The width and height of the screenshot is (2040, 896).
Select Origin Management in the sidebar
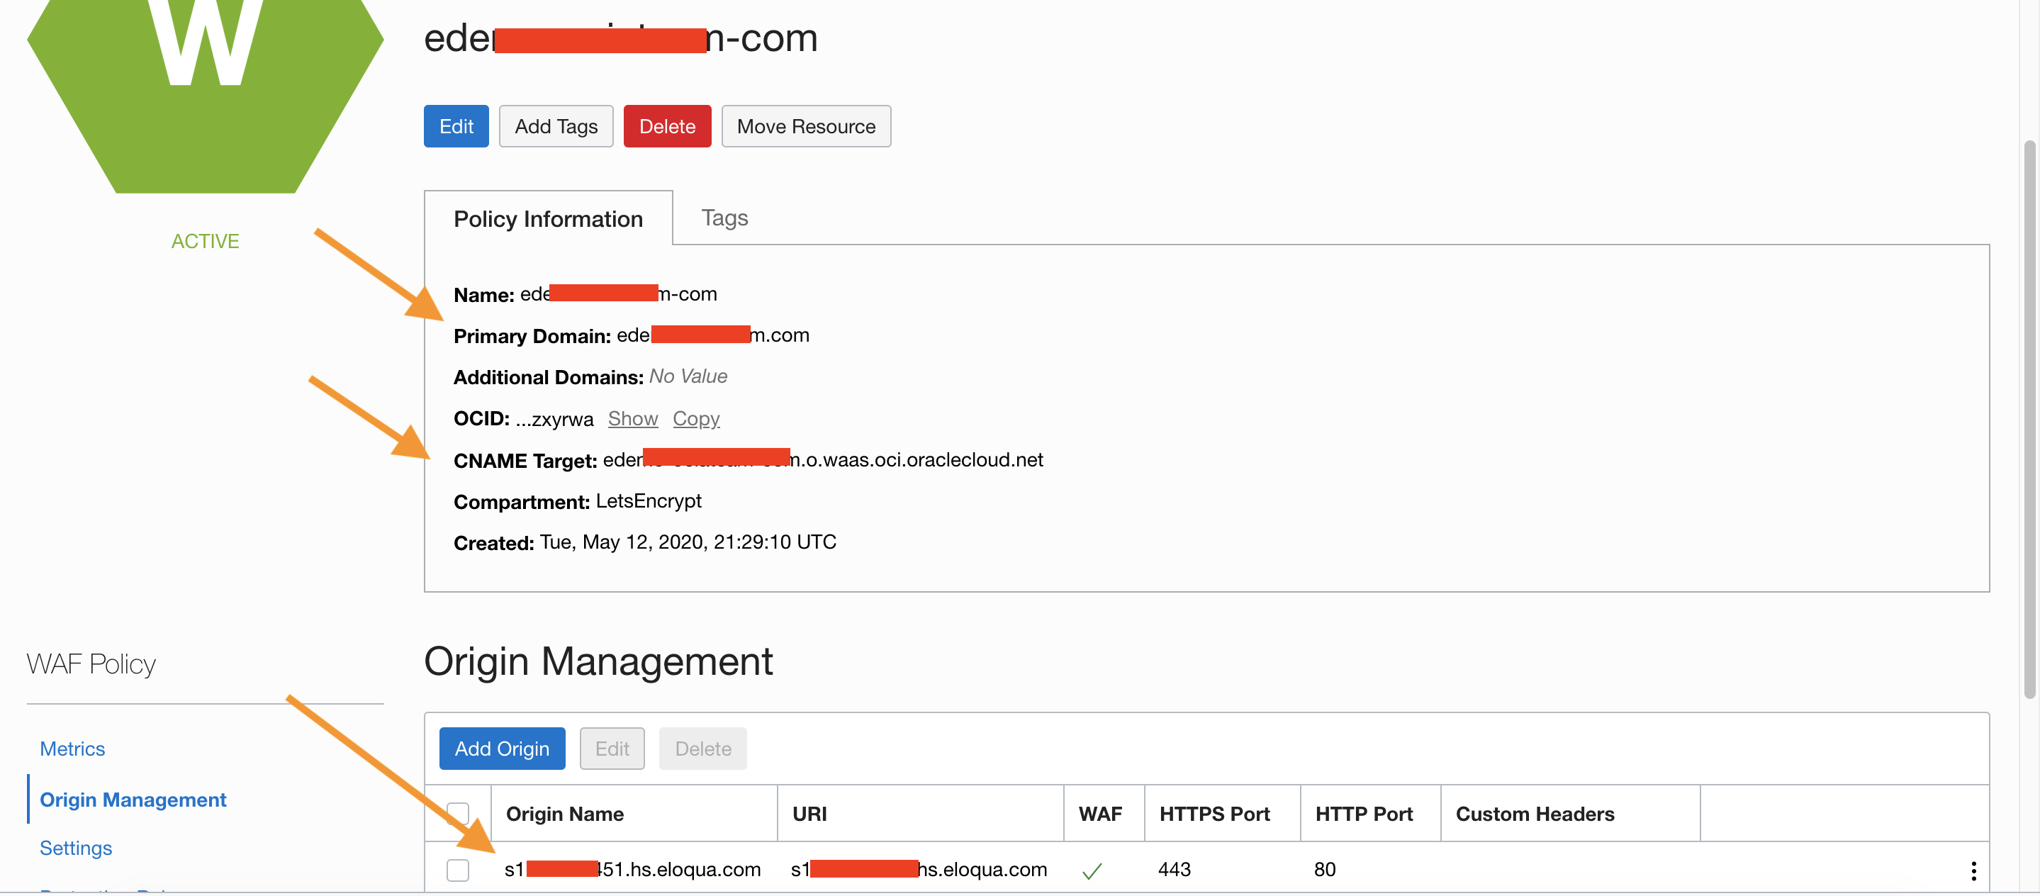(x=133, y=800)
